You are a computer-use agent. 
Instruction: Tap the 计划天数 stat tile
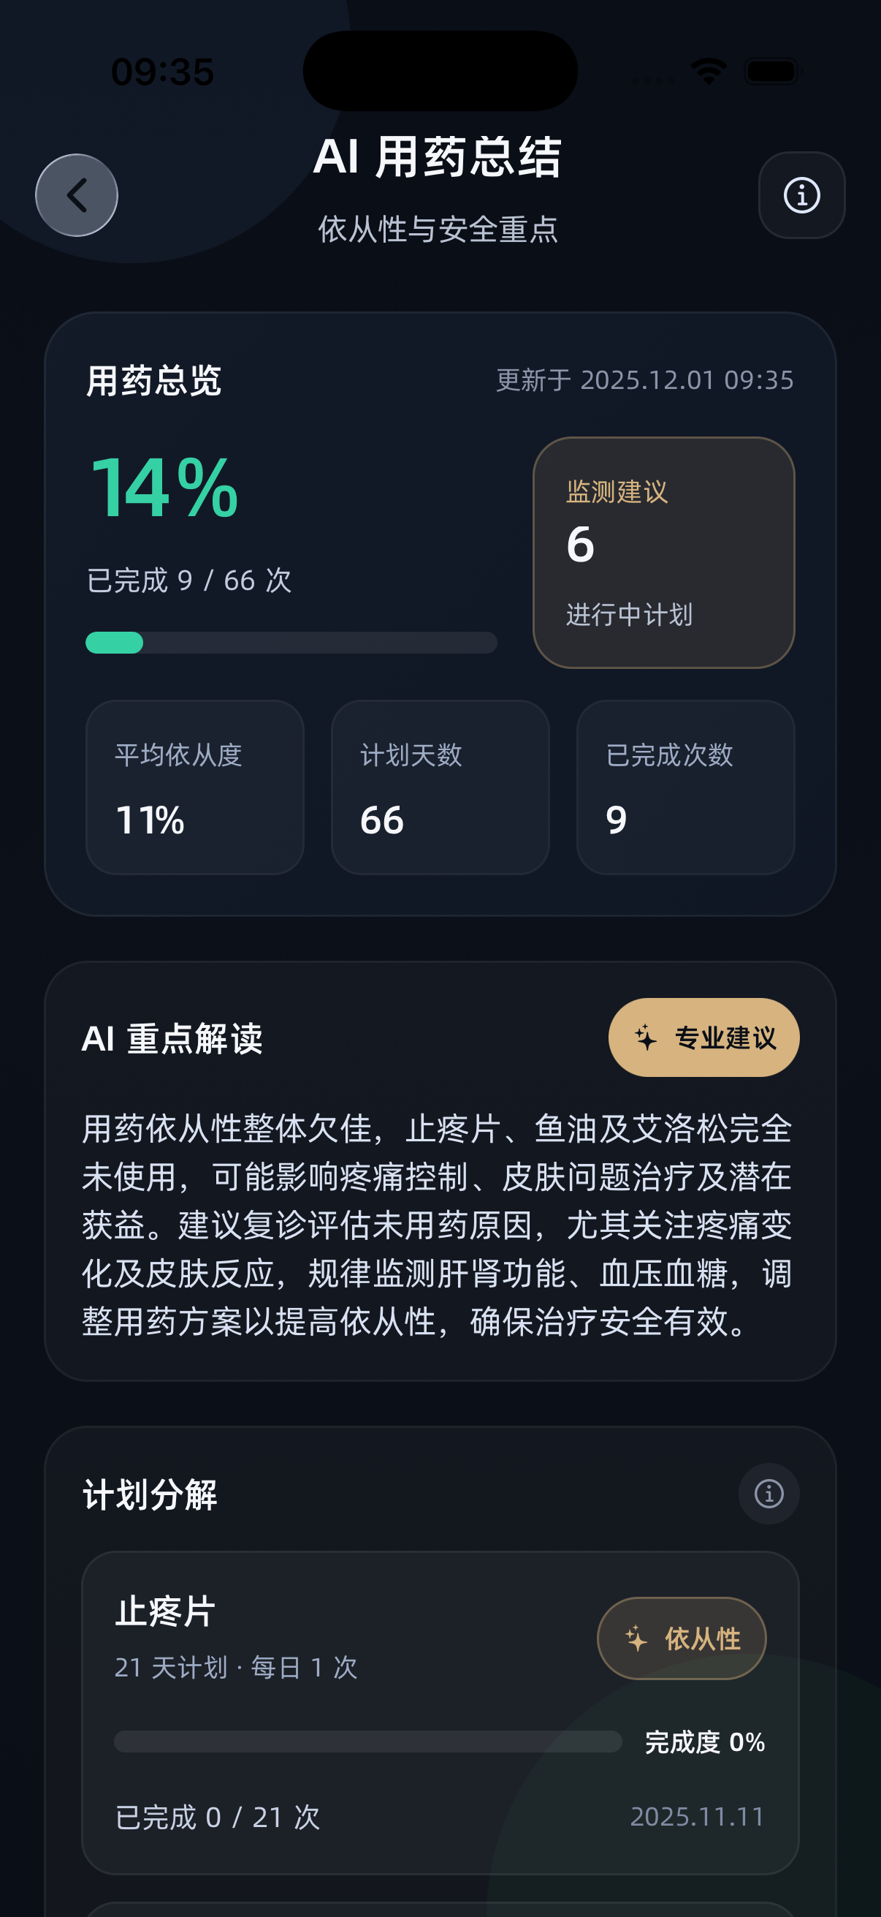tap(440, 787)
